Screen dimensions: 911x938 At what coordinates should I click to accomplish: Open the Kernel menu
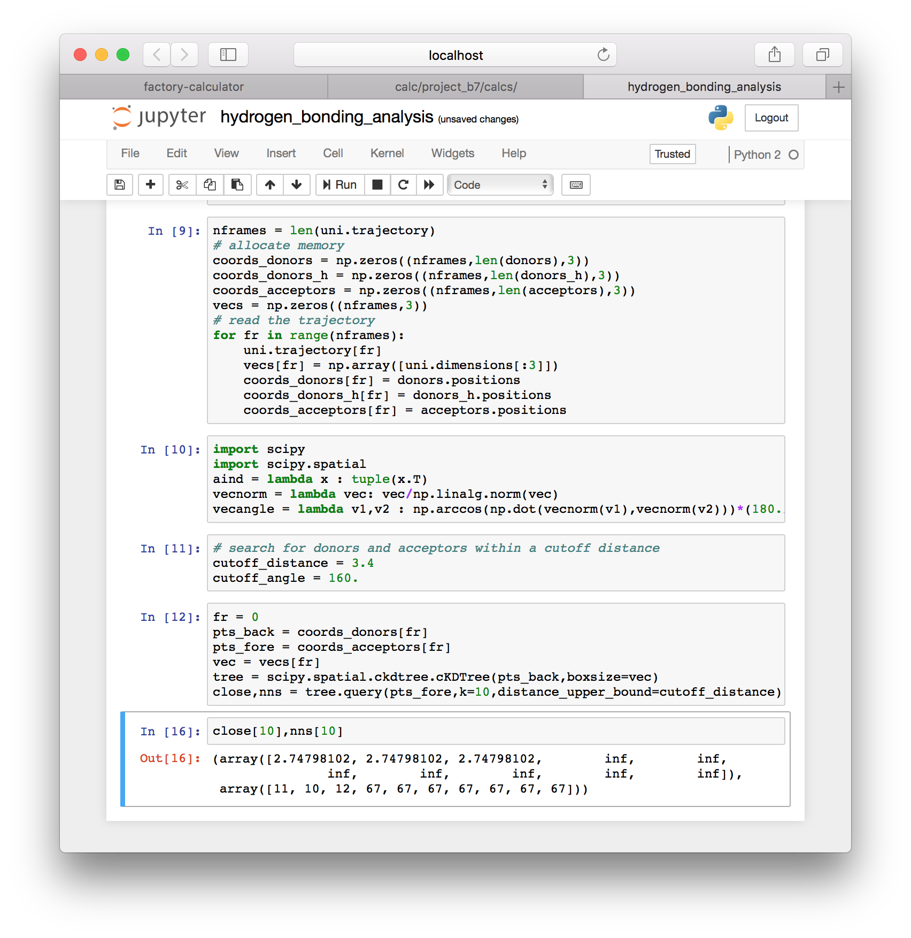point(387,153)
